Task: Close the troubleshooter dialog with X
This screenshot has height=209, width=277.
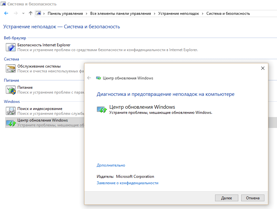Action: pyautogui.click(x=263, y=68)
